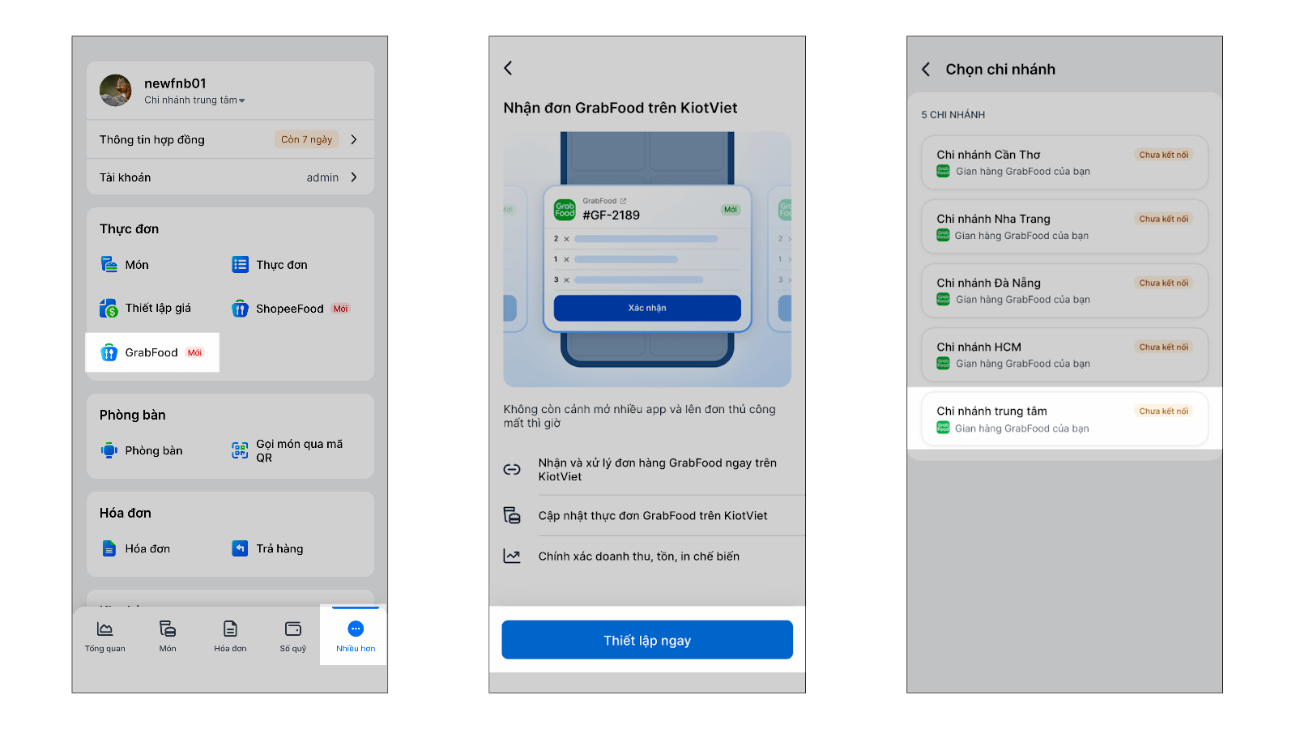Select Chi nhánh HCM branch
The image size is (1296, 729).
click(x=1064, y=355)
